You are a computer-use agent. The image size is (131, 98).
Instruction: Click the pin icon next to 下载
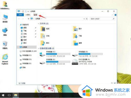click(x=36, y=31)
